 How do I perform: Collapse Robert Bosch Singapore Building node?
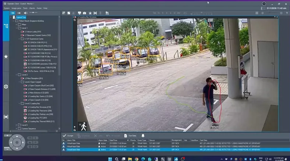[x=14, y=21]
